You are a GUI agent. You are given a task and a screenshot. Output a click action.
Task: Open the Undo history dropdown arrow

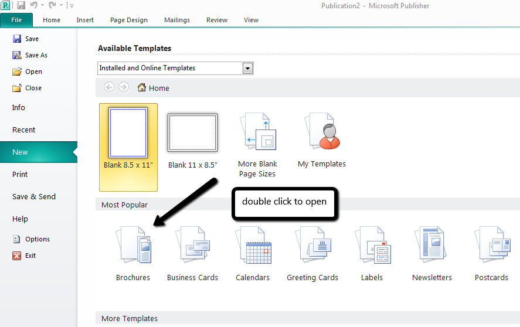click(42, 5)
